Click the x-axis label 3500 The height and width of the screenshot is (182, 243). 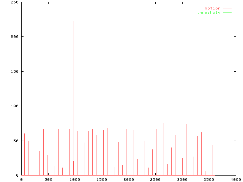(x=208, y=179)
